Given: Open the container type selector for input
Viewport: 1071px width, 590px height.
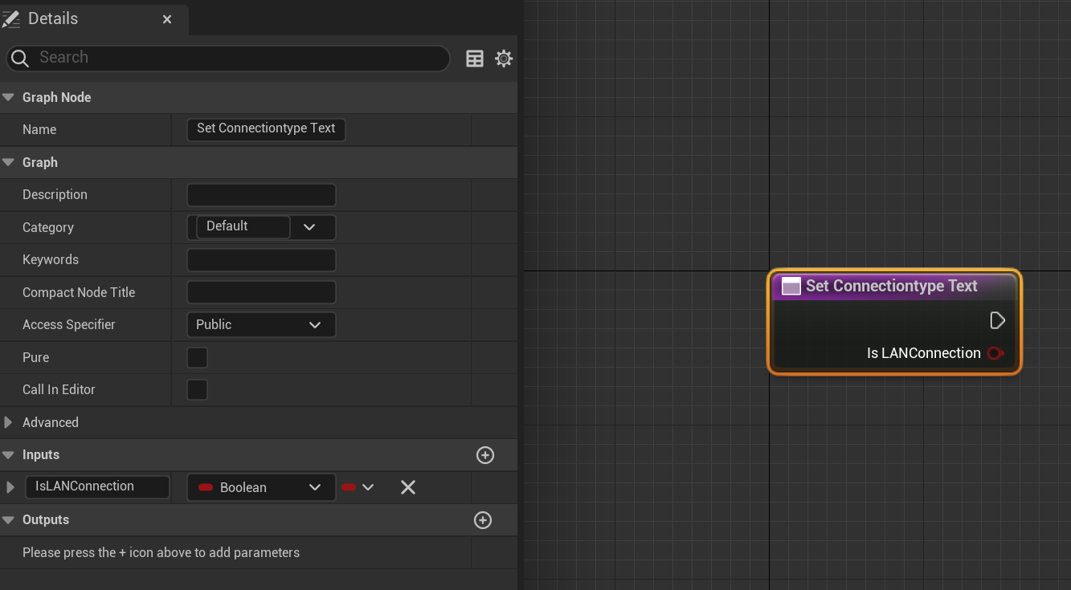Looking at the screenshot, I should click(358, 487).
